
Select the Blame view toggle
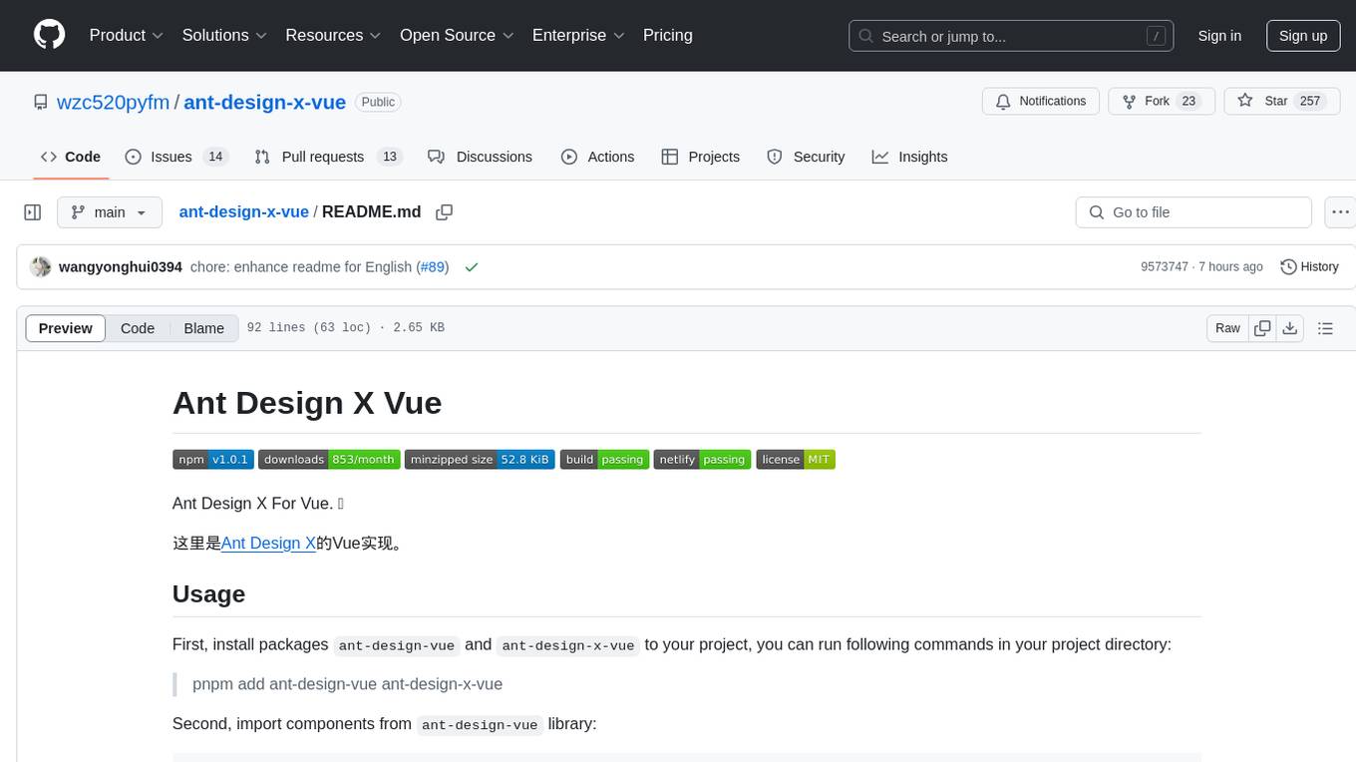pos(204,328)
